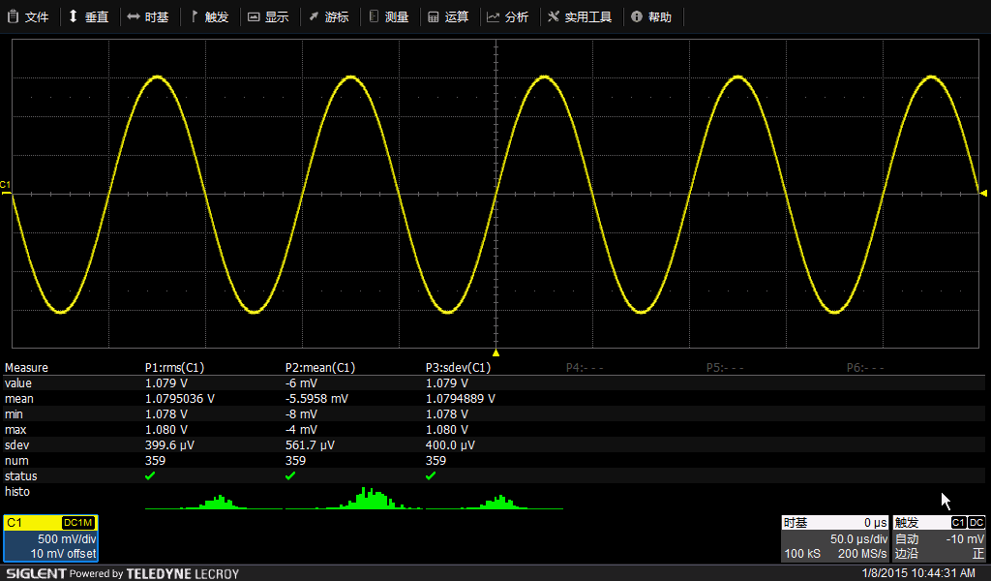Click the P1 status check mark

pyautogui.click(x=150, y=476)
